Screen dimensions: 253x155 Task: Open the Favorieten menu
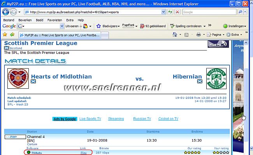tap(55, 20)
